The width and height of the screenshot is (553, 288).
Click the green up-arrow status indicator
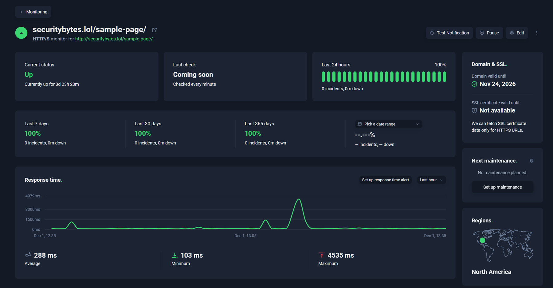click(21, 33)
